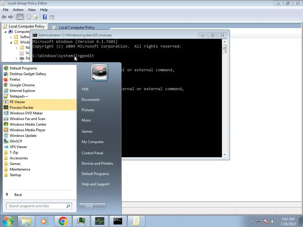Open the Help menu

(44, 10)
